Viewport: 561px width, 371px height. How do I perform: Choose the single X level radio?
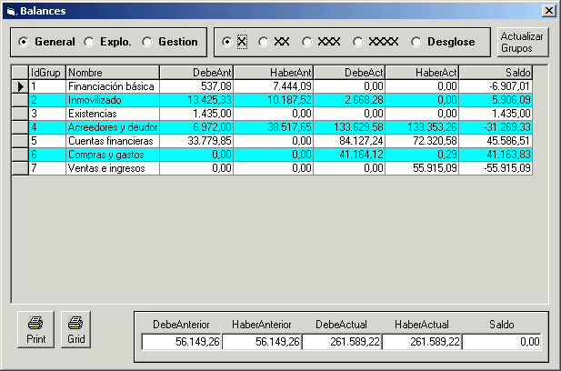pyautogui.click(x=227, y=42)
